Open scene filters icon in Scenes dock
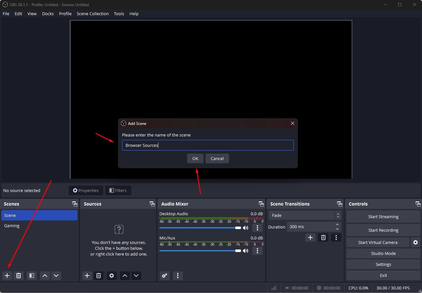Viewport: 422px width, 293px height. [x=32, y=276]
